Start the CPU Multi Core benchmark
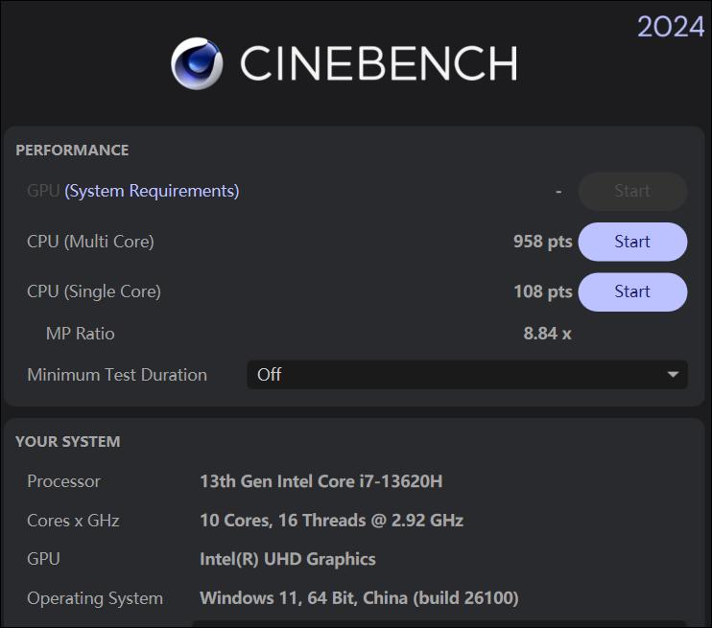The width and height of the screenshot is (712, 628). (x=632, y=242)
